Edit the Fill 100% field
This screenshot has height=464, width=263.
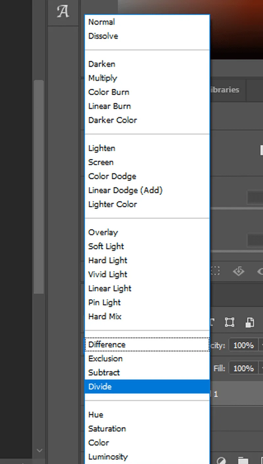click(244, 368)
